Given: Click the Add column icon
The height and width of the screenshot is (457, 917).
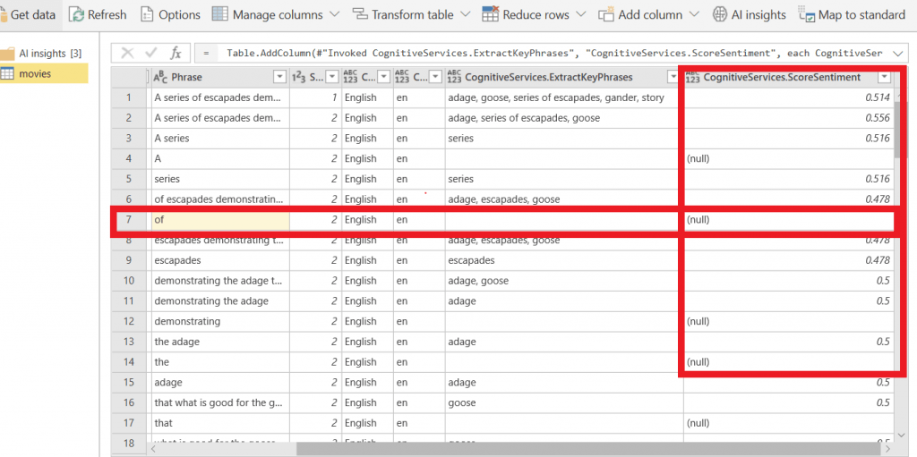Looking at the screenshot, I should point(606,14).
